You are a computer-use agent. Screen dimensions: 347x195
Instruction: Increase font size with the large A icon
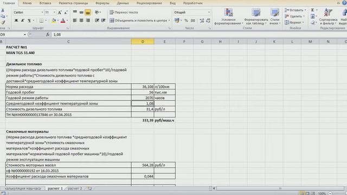pos(60,12)
